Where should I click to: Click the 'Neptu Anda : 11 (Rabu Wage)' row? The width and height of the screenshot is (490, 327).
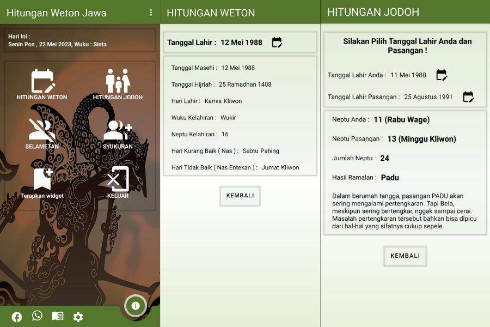coord(381,119)
